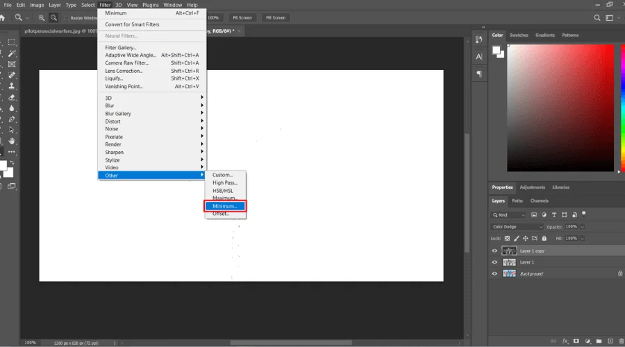
Task: Select the Magic Wand tool
Action: [12, 53]
